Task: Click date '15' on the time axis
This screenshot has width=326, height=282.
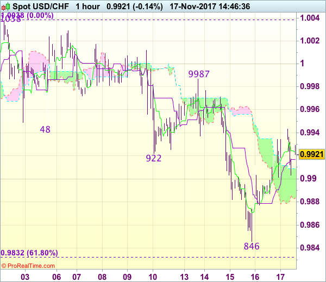Action: point(230,277)
